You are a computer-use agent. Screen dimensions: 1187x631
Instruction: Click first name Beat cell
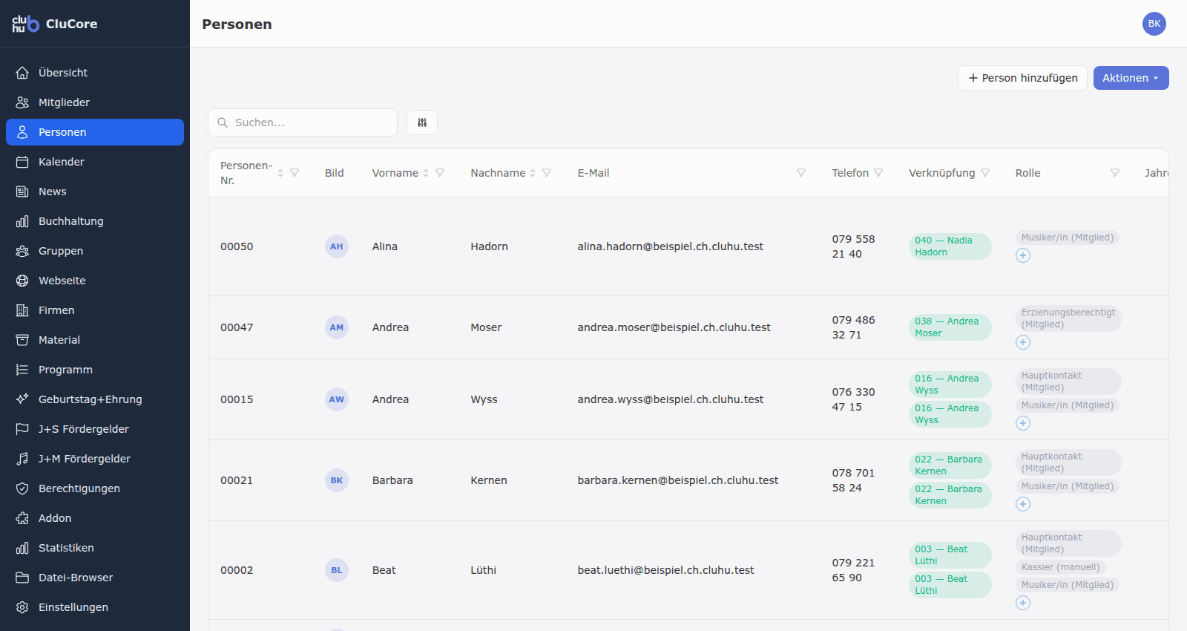384,570
